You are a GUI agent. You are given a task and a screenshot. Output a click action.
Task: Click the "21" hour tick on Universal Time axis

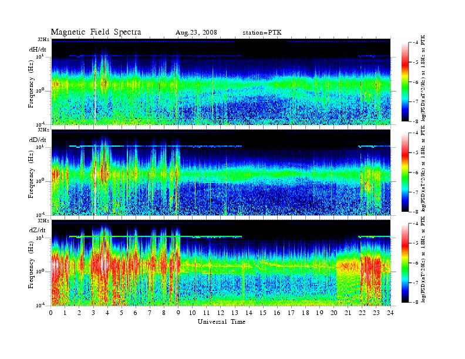(x=348, y=313)
